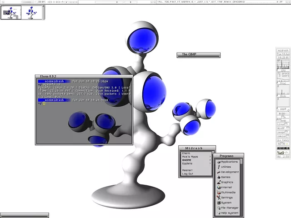Image resolution: width=291 pixels, height=218 pixels.
Task: Select Eterm in the Midrash menu
Action: tap(196, 154)
